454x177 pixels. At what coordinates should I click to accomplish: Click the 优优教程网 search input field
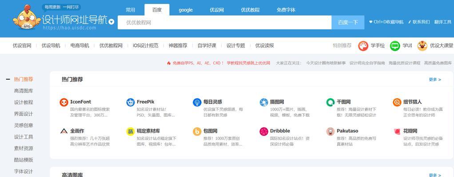tap(224, 23)
